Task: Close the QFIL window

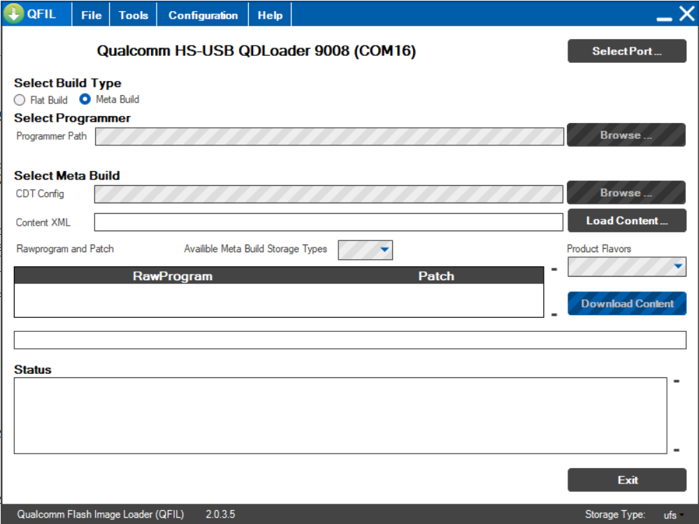Action: click(687, 14)
